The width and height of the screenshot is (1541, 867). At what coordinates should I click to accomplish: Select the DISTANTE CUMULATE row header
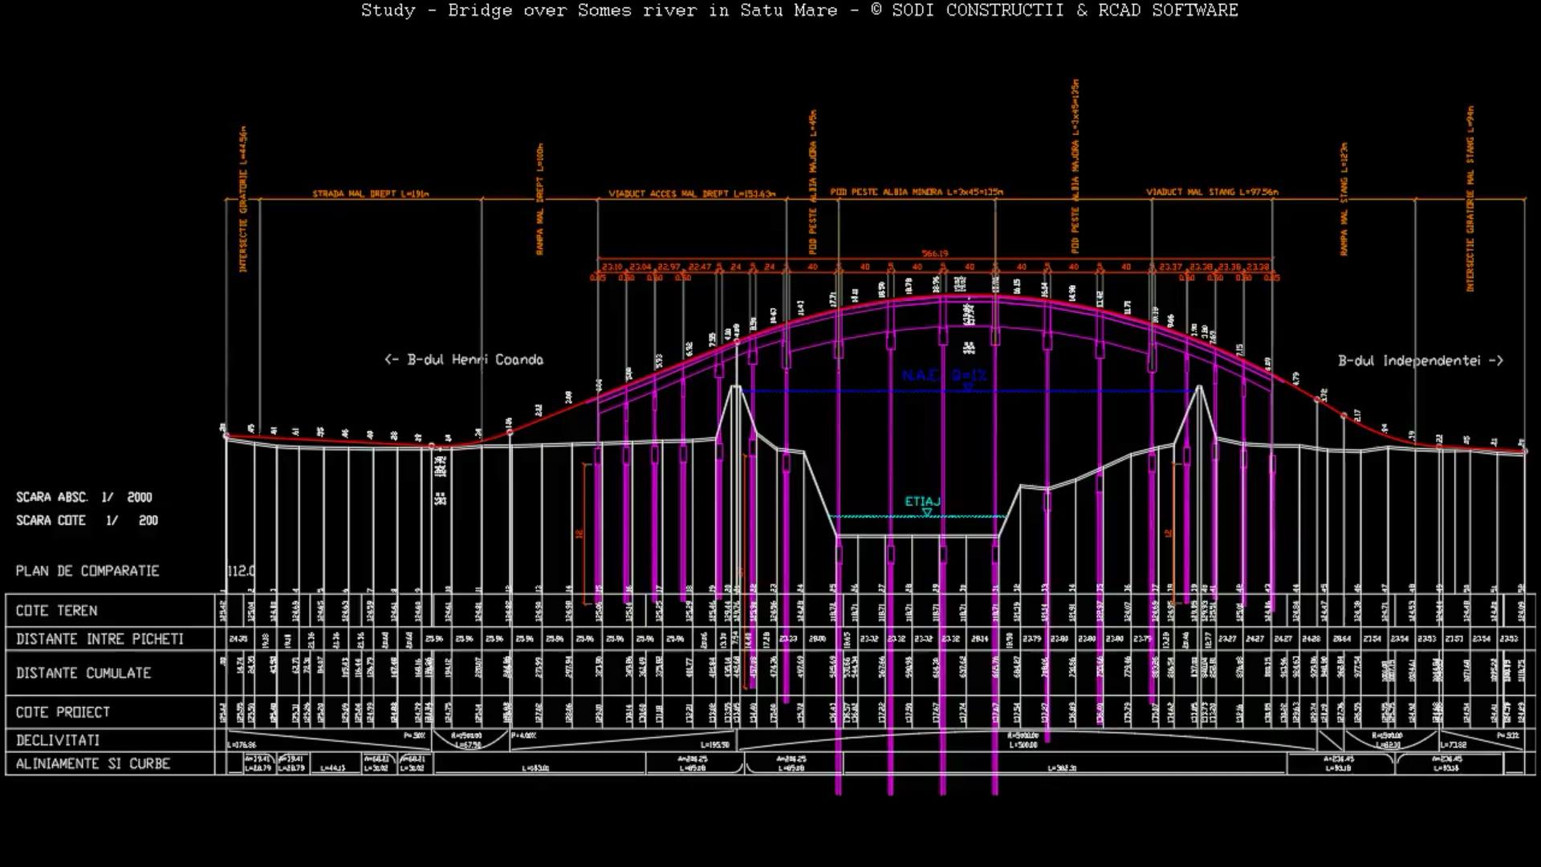pyautogui.click(x=83, y=674)
